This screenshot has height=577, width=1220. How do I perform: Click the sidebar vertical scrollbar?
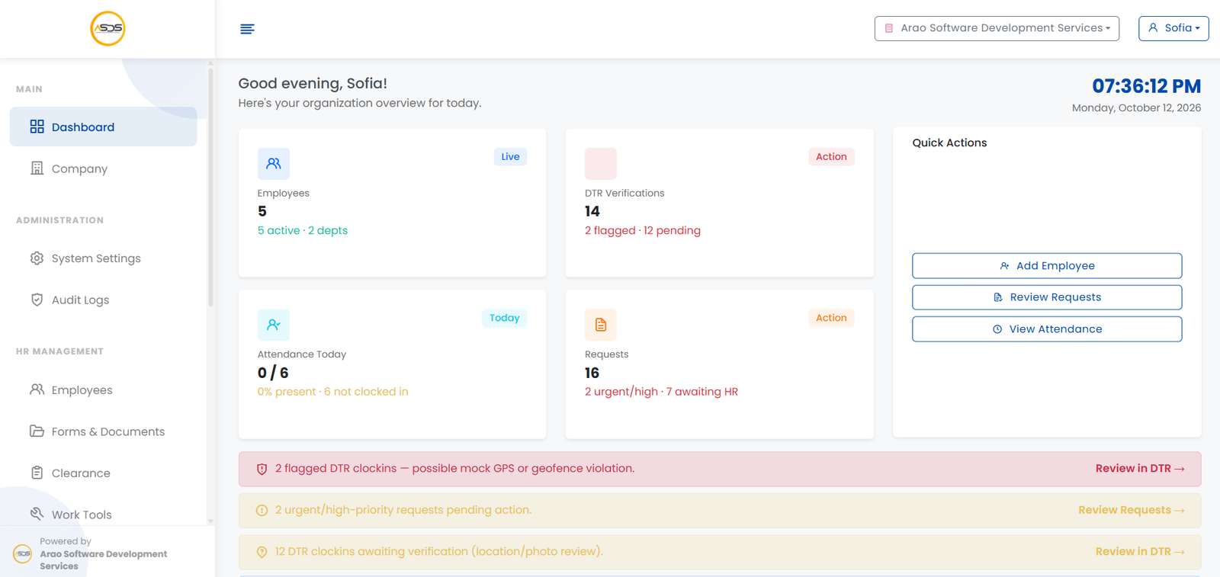(210, 187)
